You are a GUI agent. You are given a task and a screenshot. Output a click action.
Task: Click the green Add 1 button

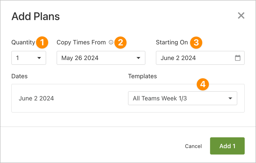(227, 146)
